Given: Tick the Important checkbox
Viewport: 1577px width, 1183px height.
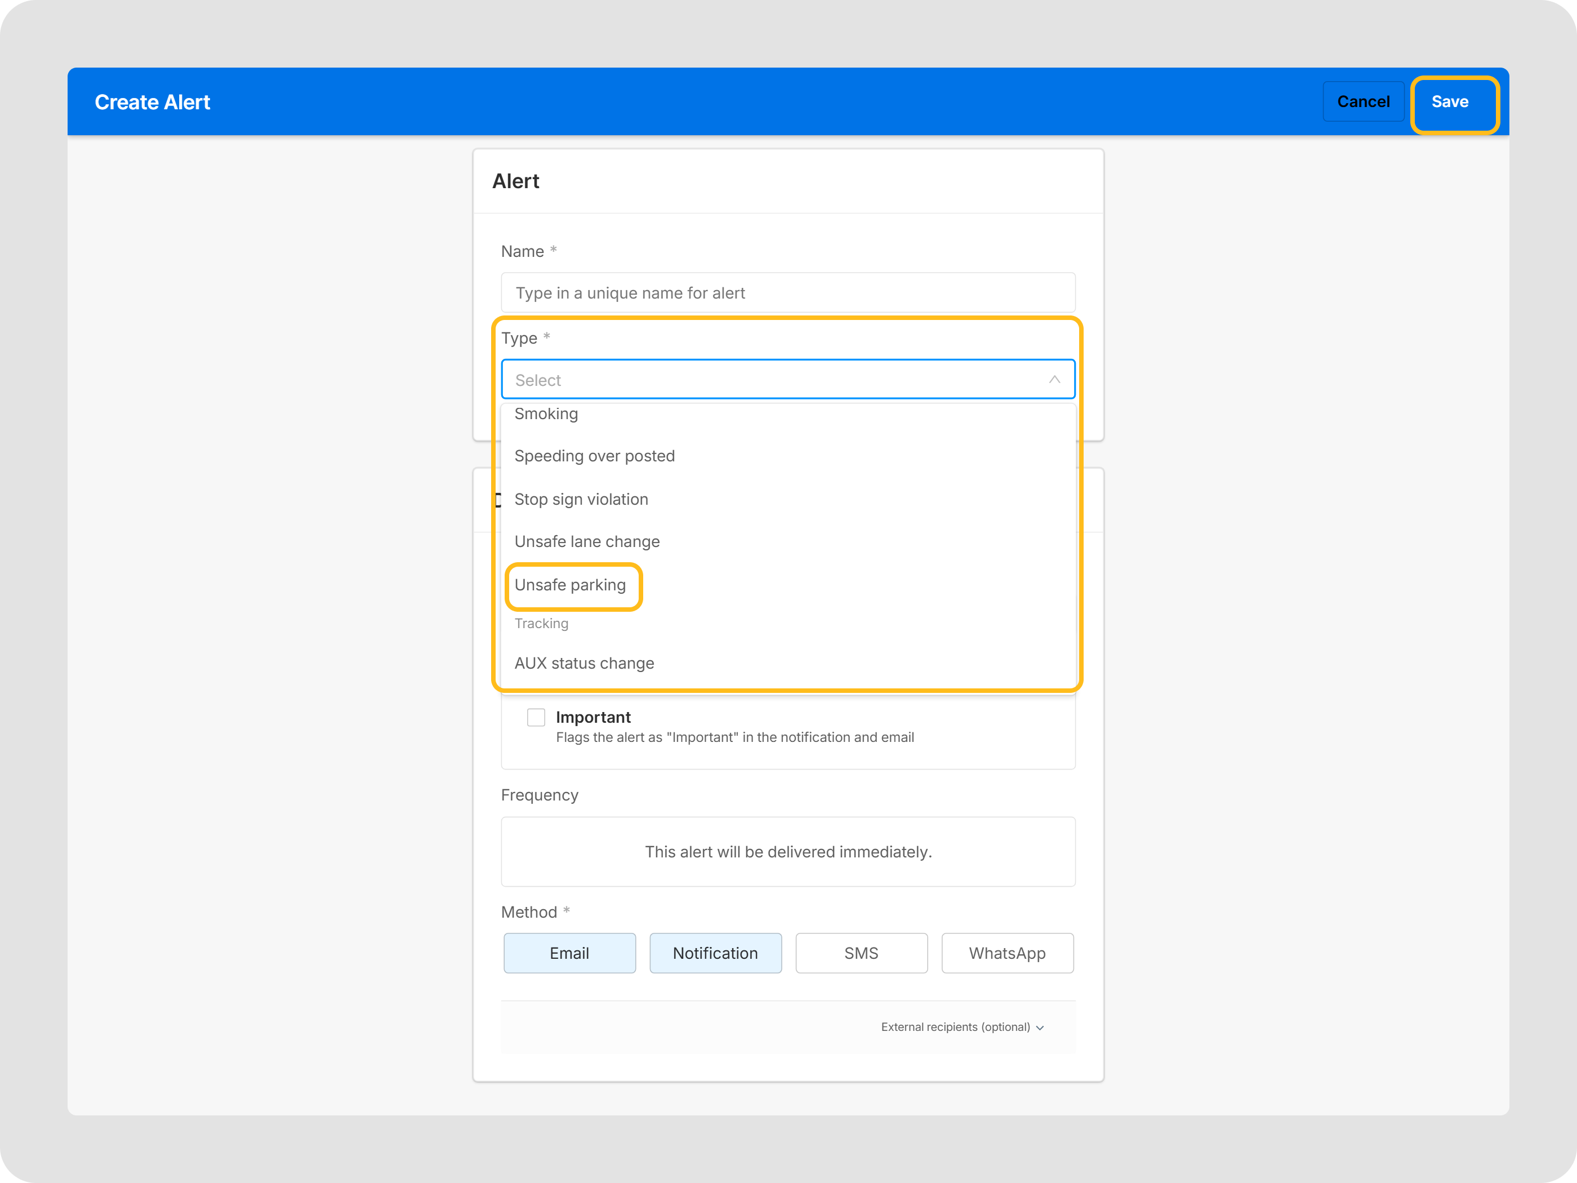Looking at the screenshot, I should point(536,717).
